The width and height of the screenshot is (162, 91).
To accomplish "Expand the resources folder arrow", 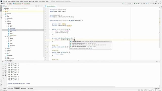I will [x=4, y=13].
